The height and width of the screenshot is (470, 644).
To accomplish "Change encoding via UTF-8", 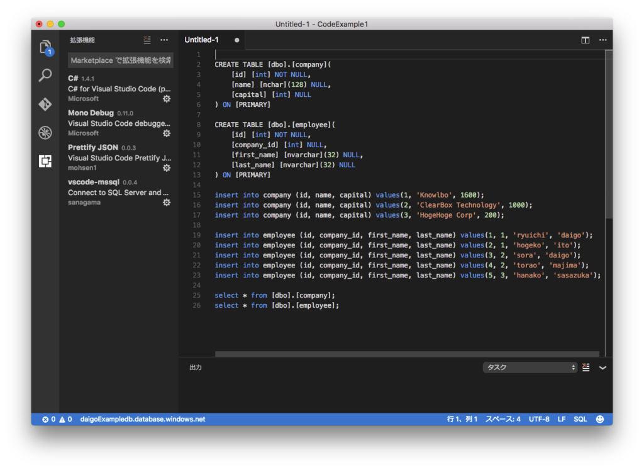I will coord(539,419).
